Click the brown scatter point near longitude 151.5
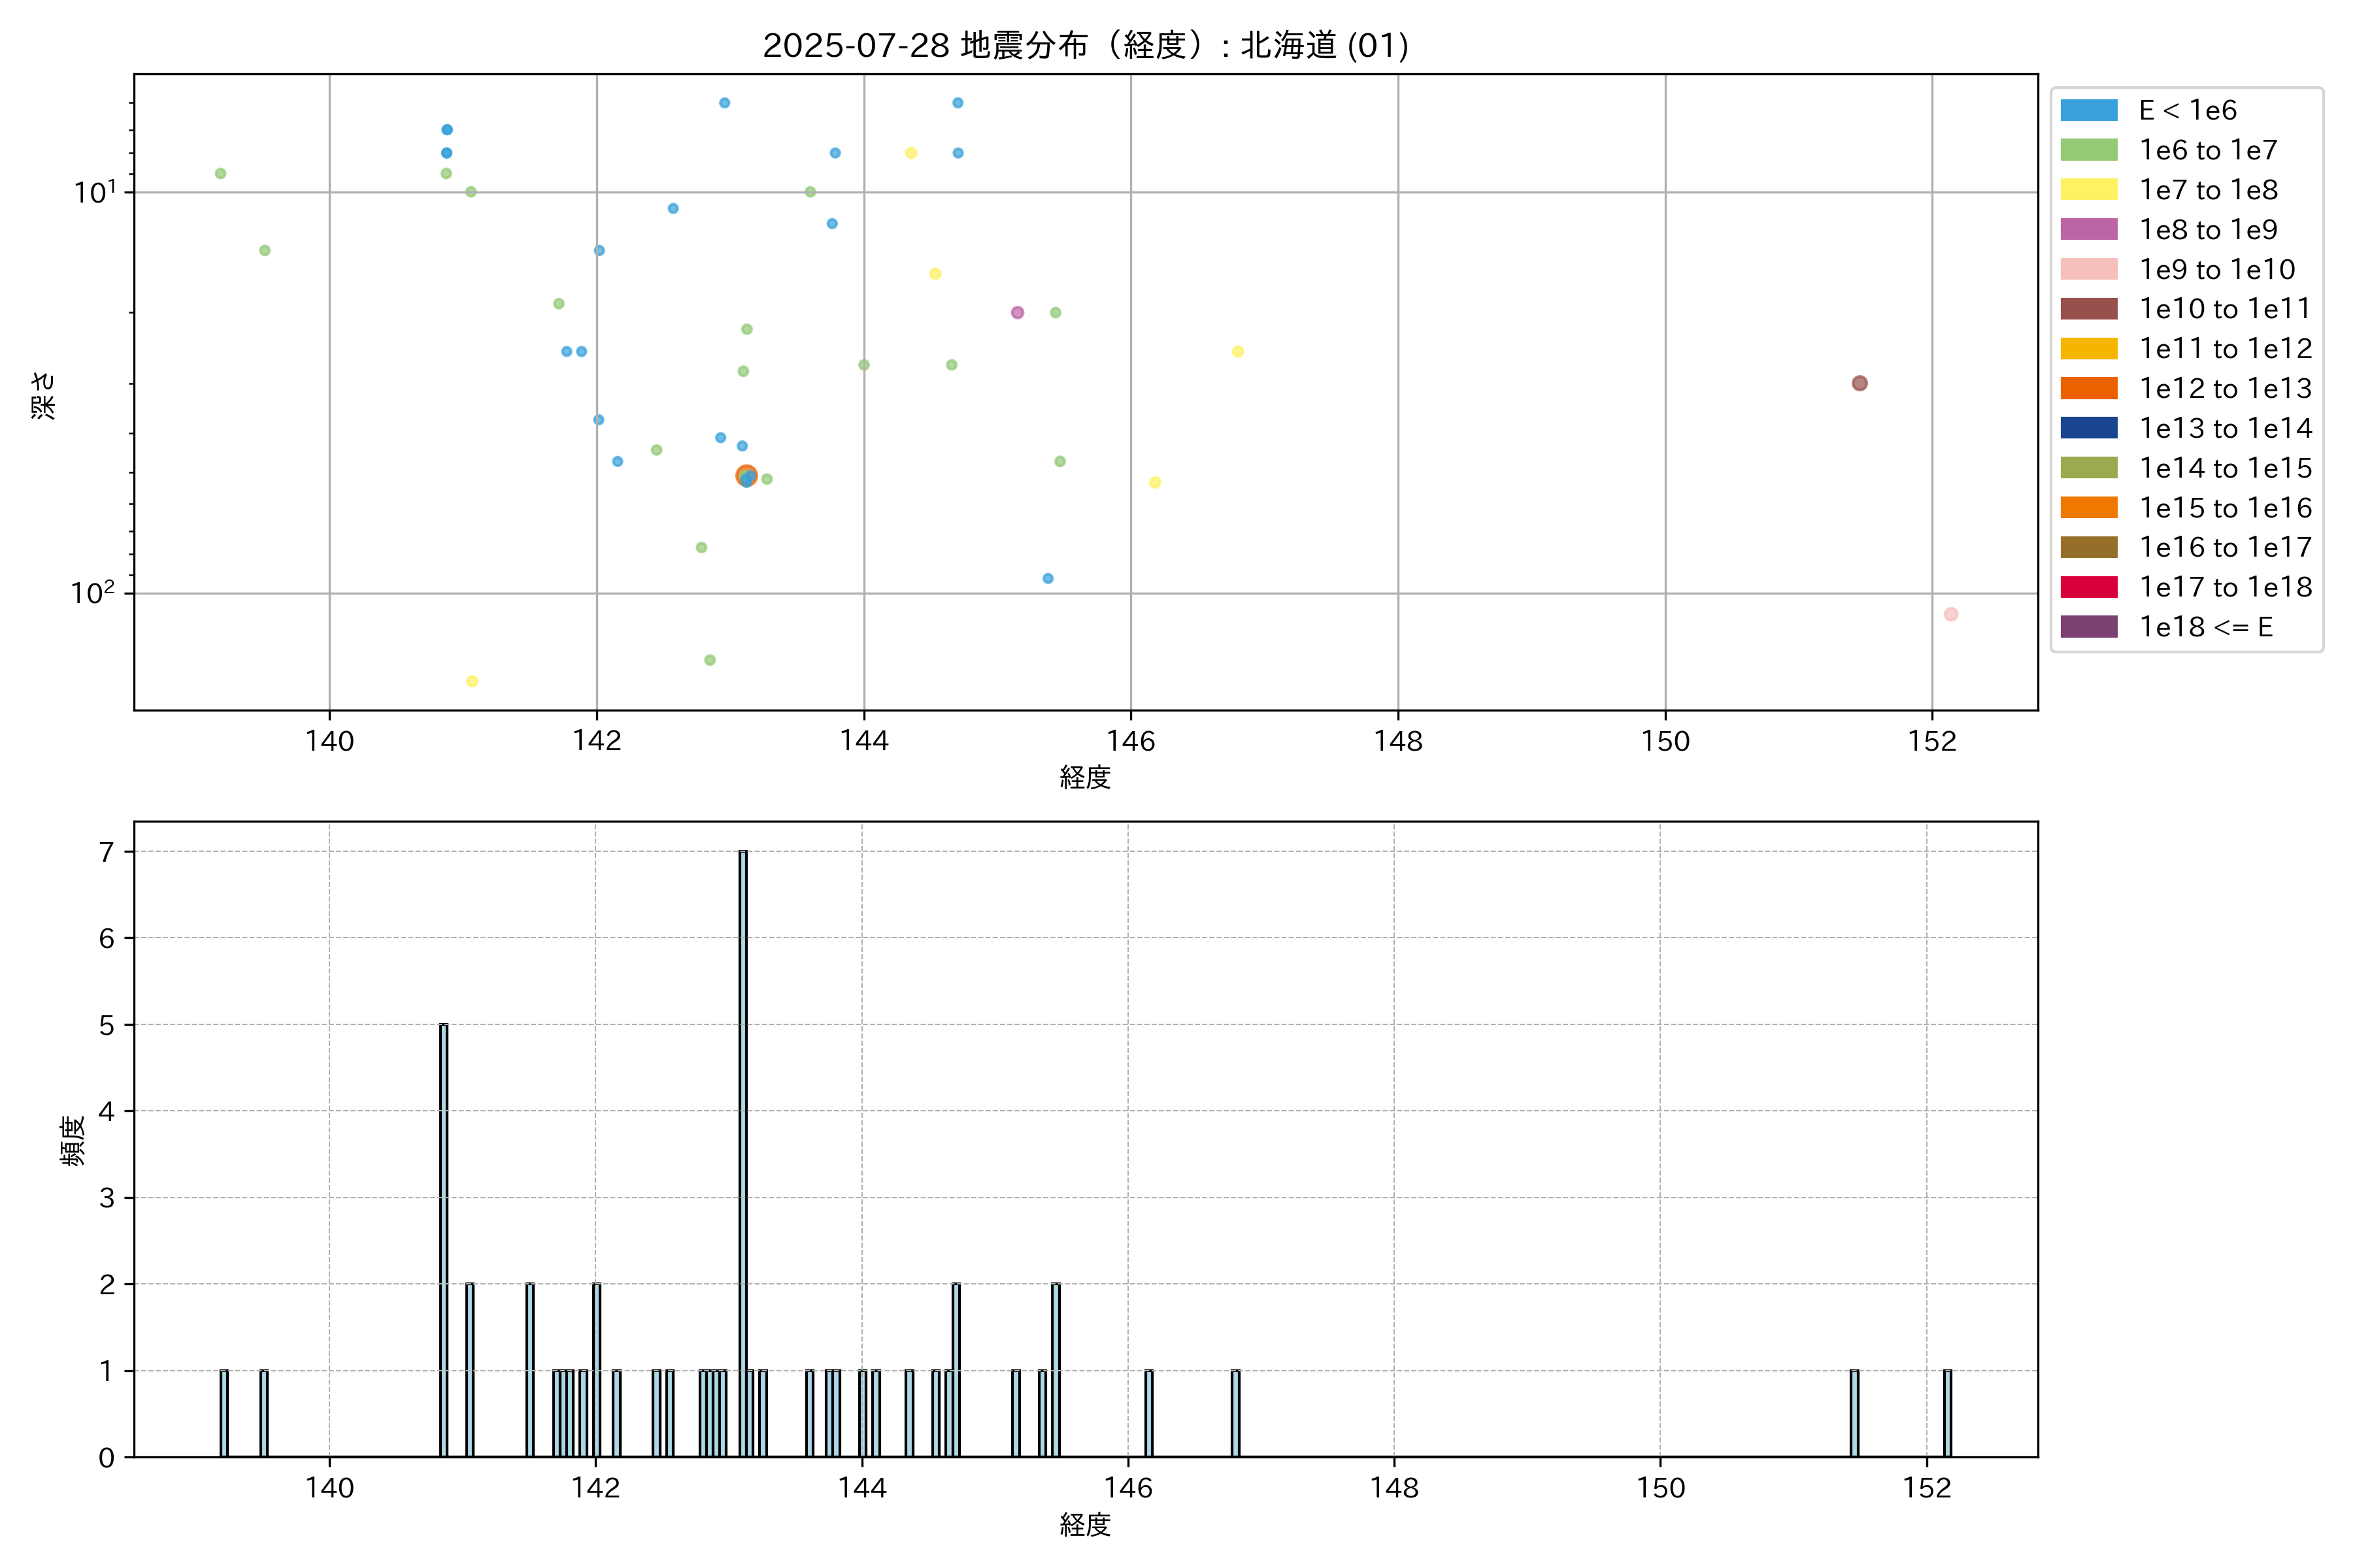2353x1568 pixels. [x=1859, y=383]
